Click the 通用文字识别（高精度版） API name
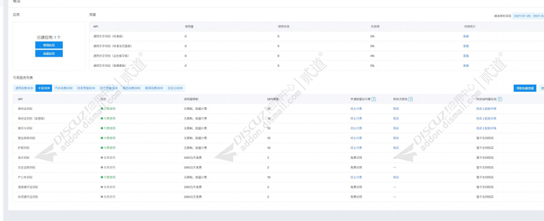The image size is (544, 221). click(x=109, y=66)
